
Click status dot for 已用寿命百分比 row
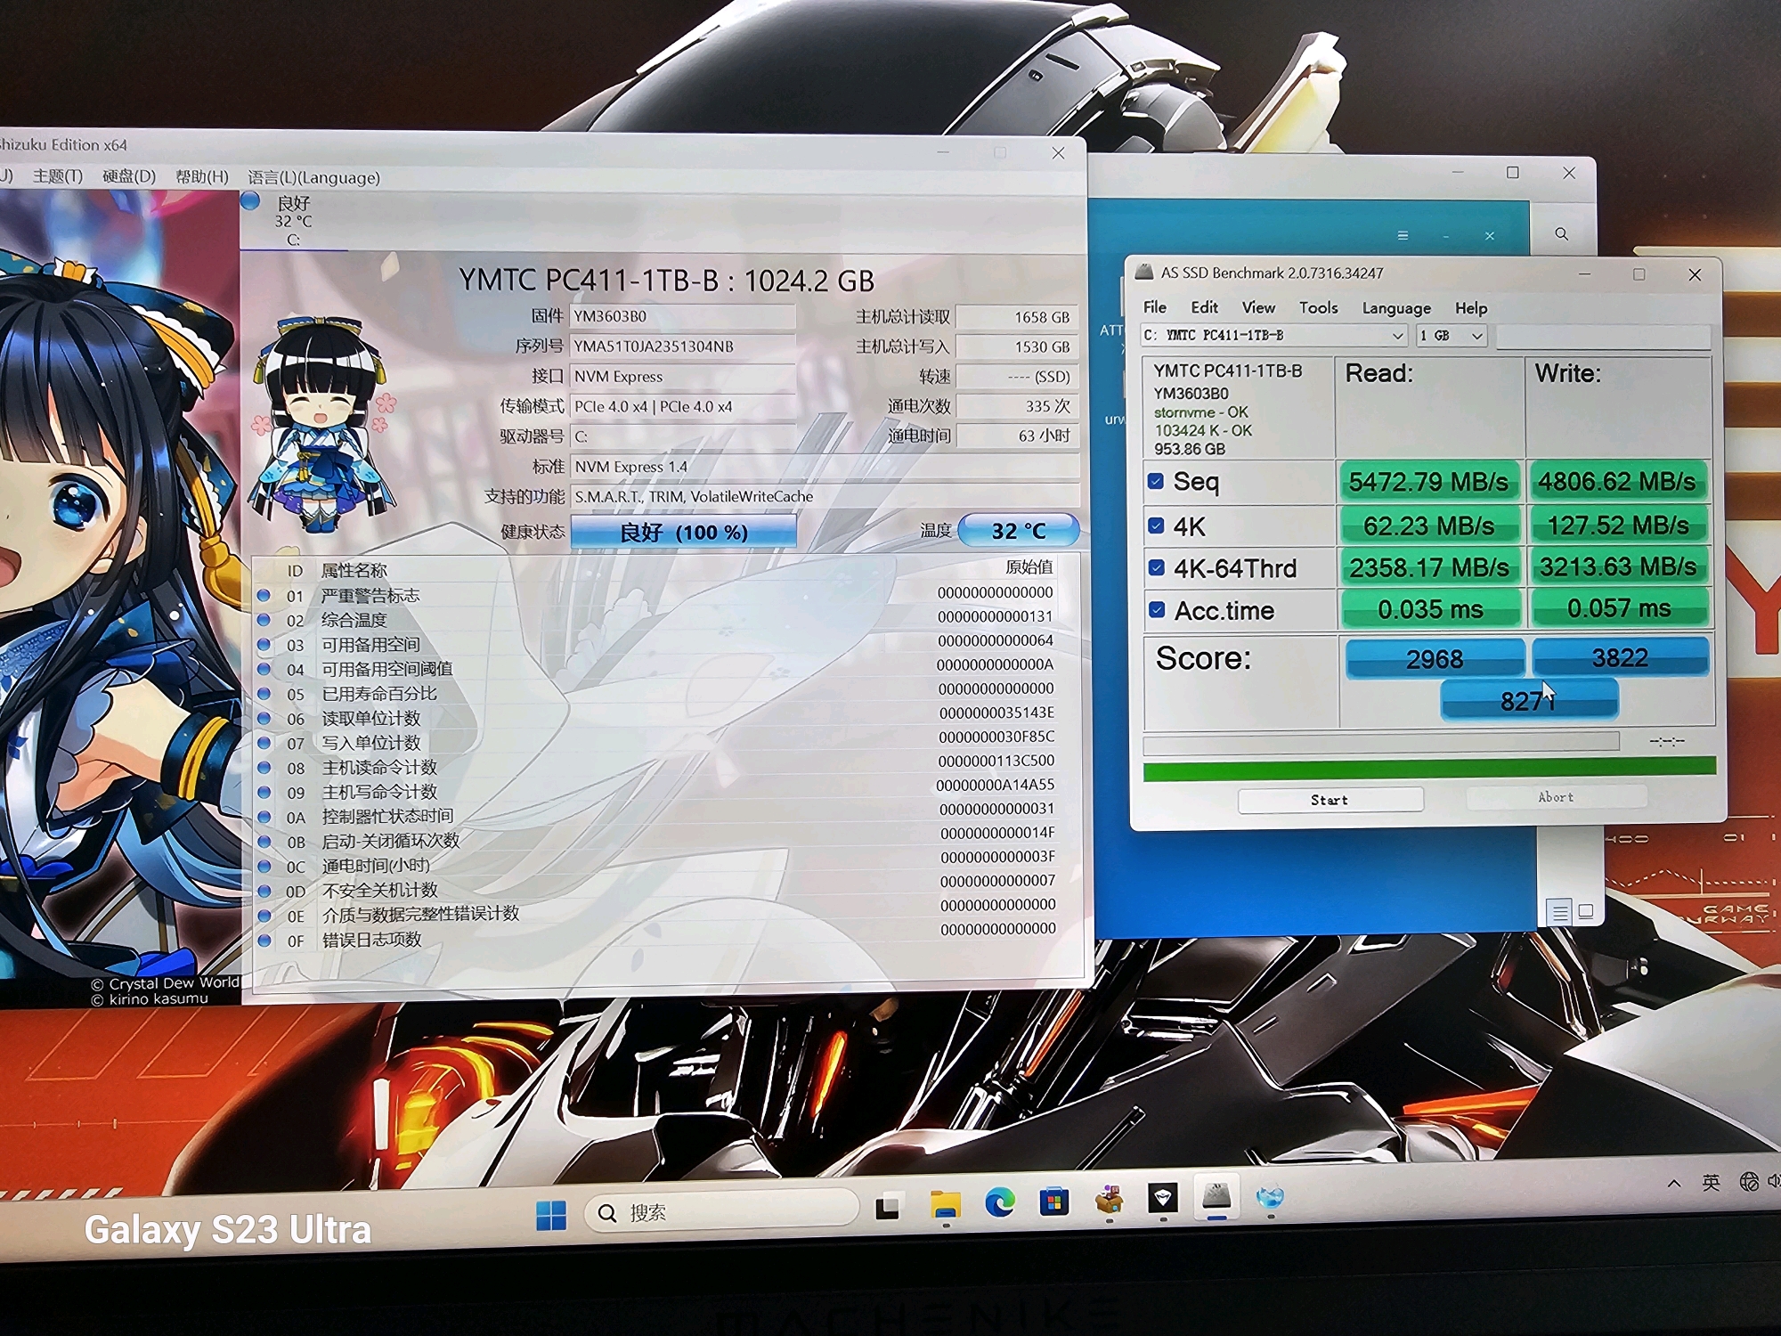(x=264, y=693)
